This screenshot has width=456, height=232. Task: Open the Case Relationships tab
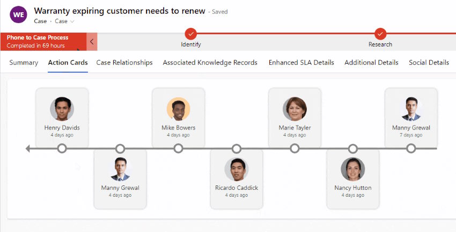click(x=124, y=63)
